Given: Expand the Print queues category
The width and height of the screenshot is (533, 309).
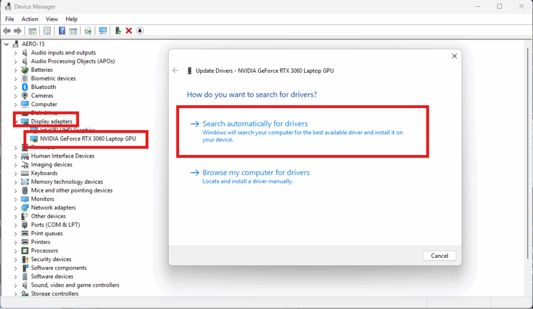Looking at the screenshot, I should 15,234.
